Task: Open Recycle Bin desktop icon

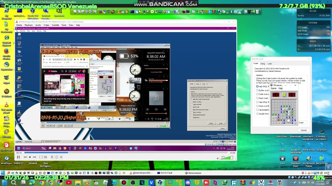Action: (x=322, y=160)
